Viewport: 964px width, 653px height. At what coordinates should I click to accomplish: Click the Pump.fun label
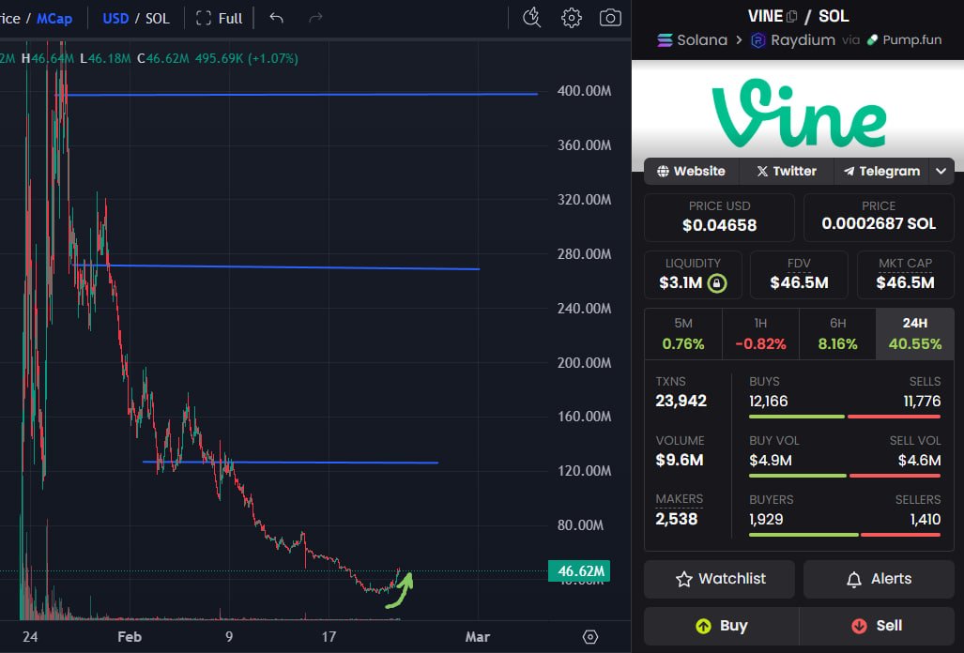(904, 40)
